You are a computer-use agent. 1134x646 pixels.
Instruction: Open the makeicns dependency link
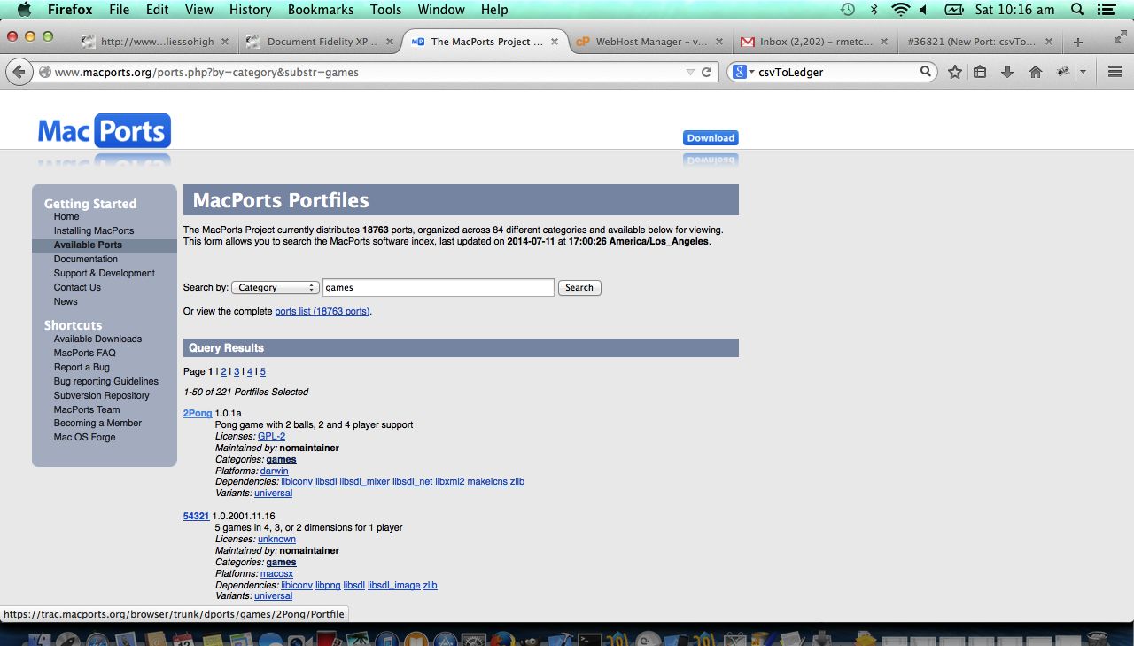(x=486, y=481)
